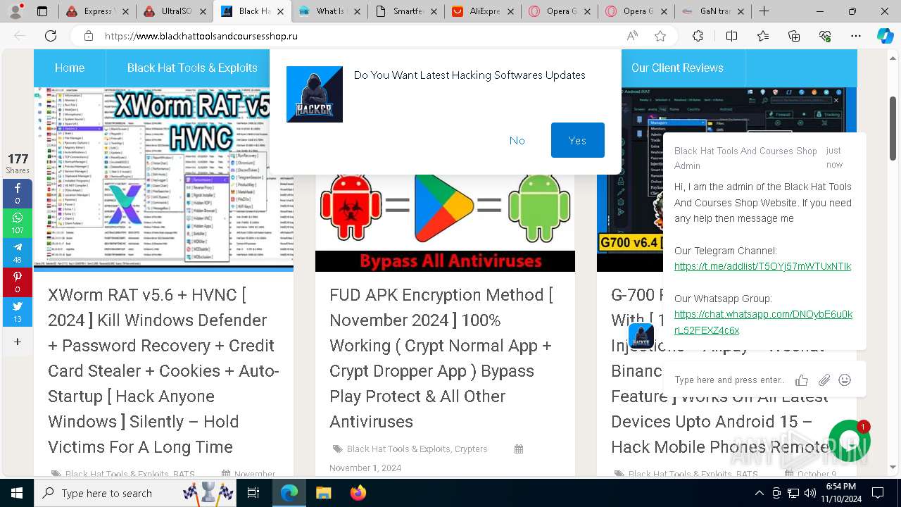Close the active Black Hat tab
The height and width of the screenshot is (507, 901).
click(x=279, y=11)
